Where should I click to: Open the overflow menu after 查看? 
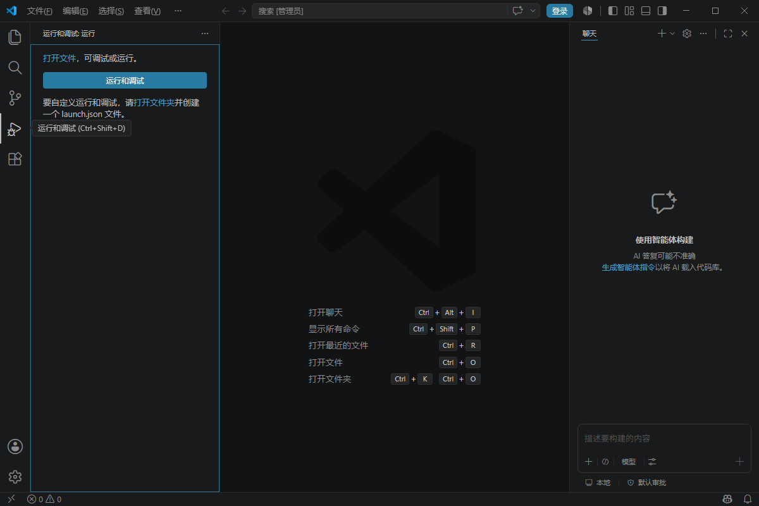(178, 11)
